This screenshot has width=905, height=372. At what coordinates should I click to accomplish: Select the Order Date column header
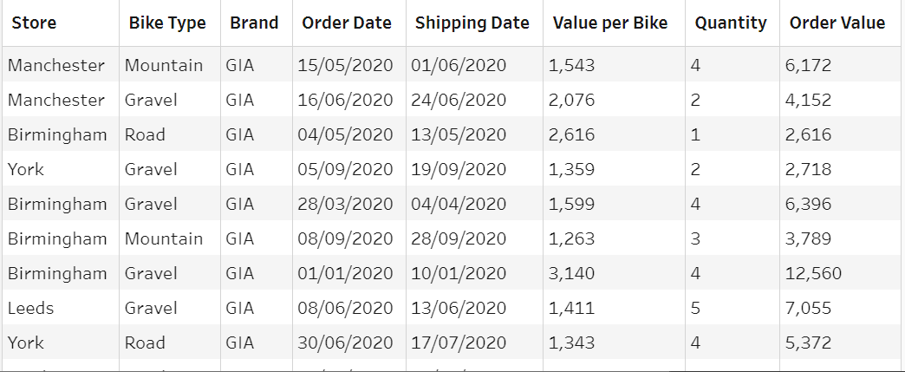click(347, 23)
